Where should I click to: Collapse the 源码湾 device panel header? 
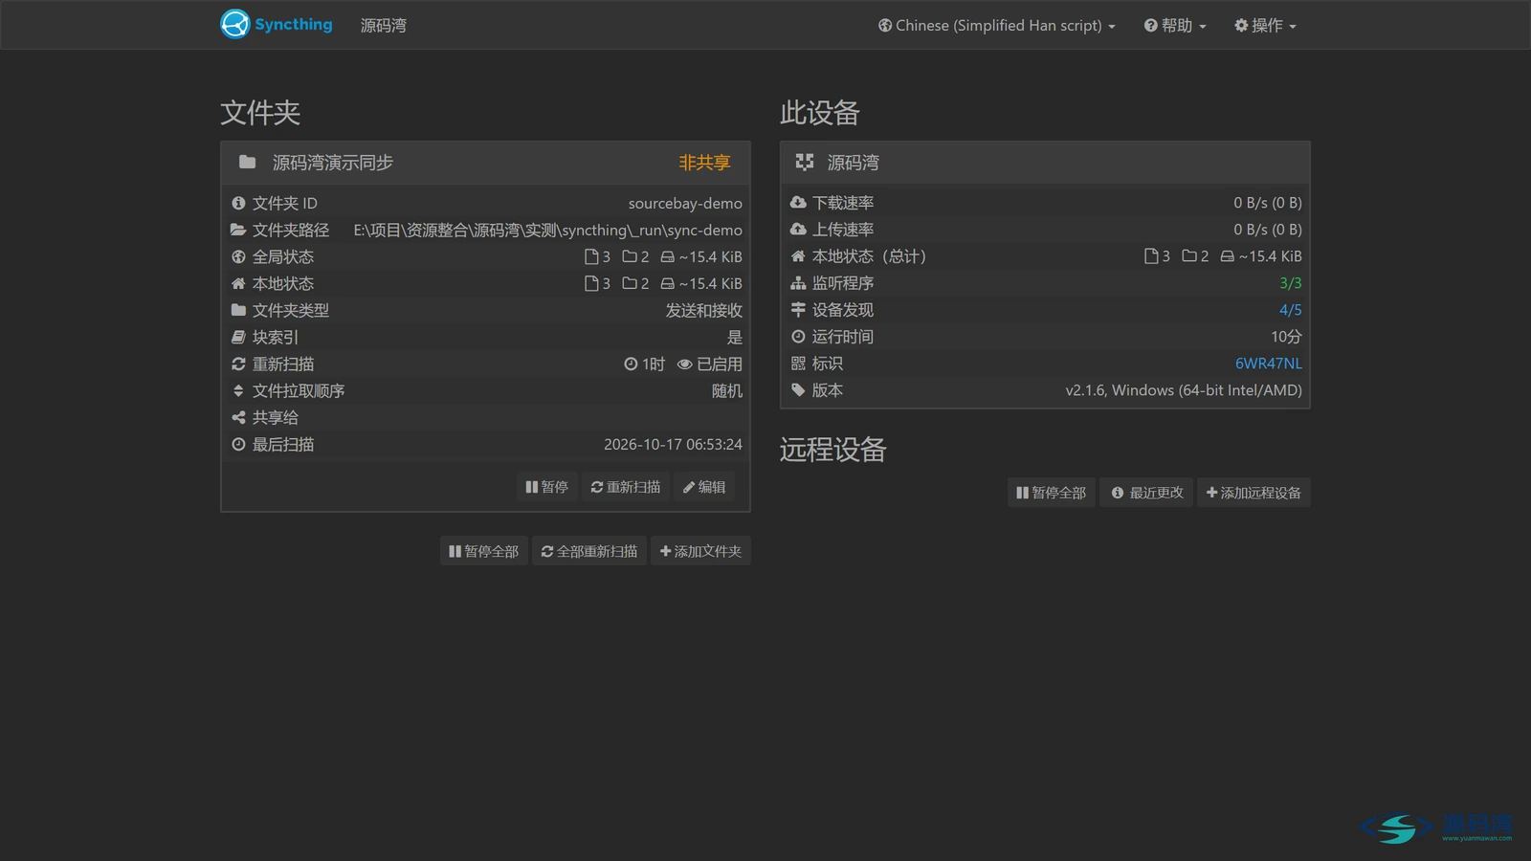point(1045,163)
